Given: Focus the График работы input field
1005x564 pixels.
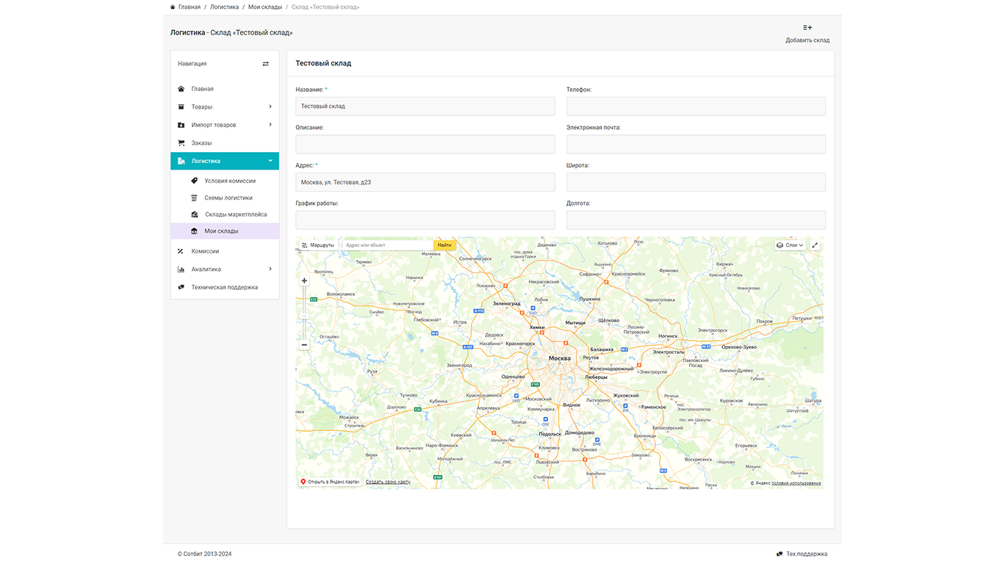Looking at the screenshot, I should pyautogui.click(x=425, y=220).
